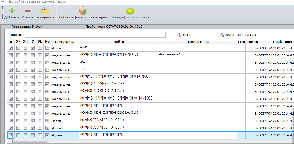Click Показать всё правила text
The image size is (294, 144).
[240, 35]
